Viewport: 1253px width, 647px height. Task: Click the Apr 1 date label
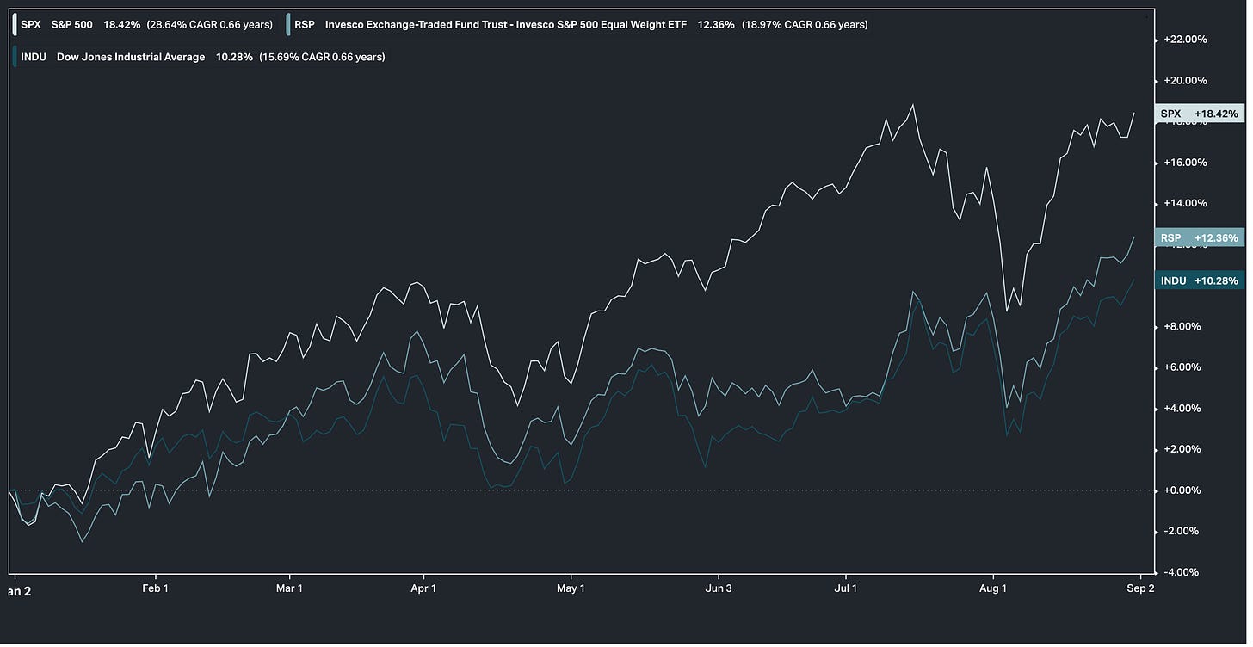[423, 588]
